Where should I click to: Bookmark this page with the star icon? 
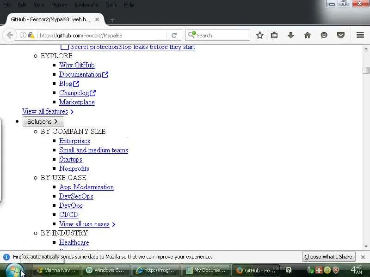(x=260, y=36)
